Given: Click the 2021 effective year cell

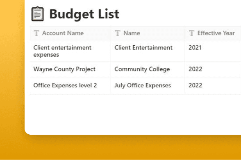Looking at the screenshot, I should pyautogui.click(x=213, y=51).
